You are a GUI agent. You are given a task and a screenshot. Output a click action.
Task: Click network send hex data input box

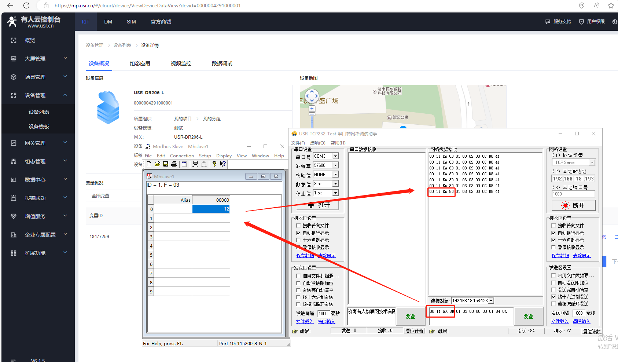point(470,316)
